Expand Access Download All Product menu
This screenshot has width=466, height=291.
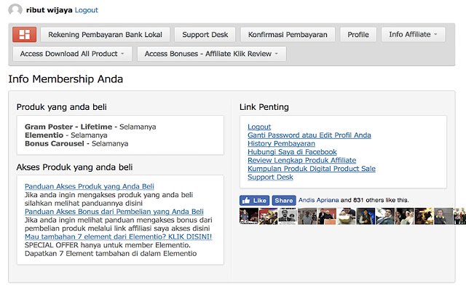pos(72,54)
